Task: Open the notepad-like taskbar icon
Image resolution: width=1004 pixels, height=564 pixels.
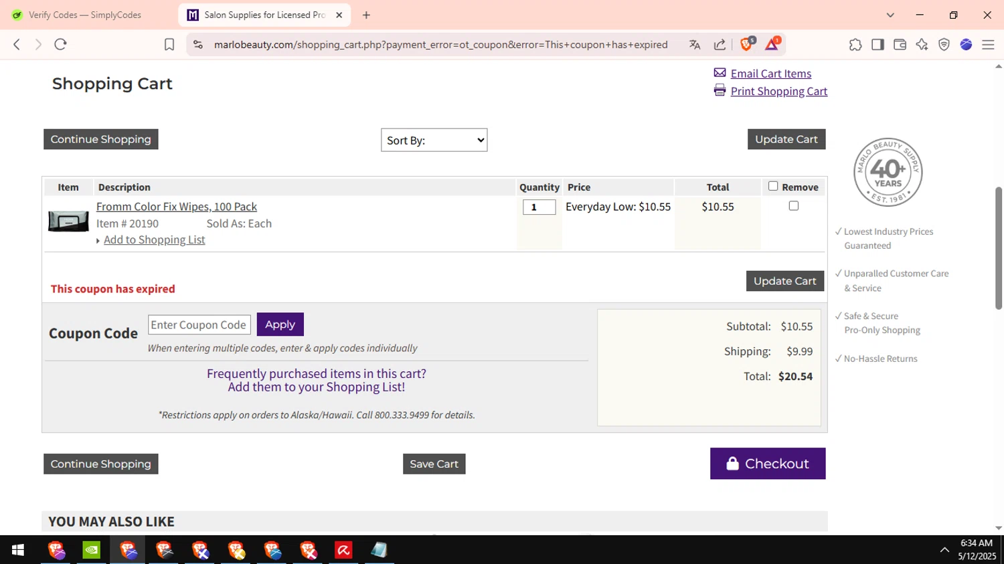Action: coord(380,550)
